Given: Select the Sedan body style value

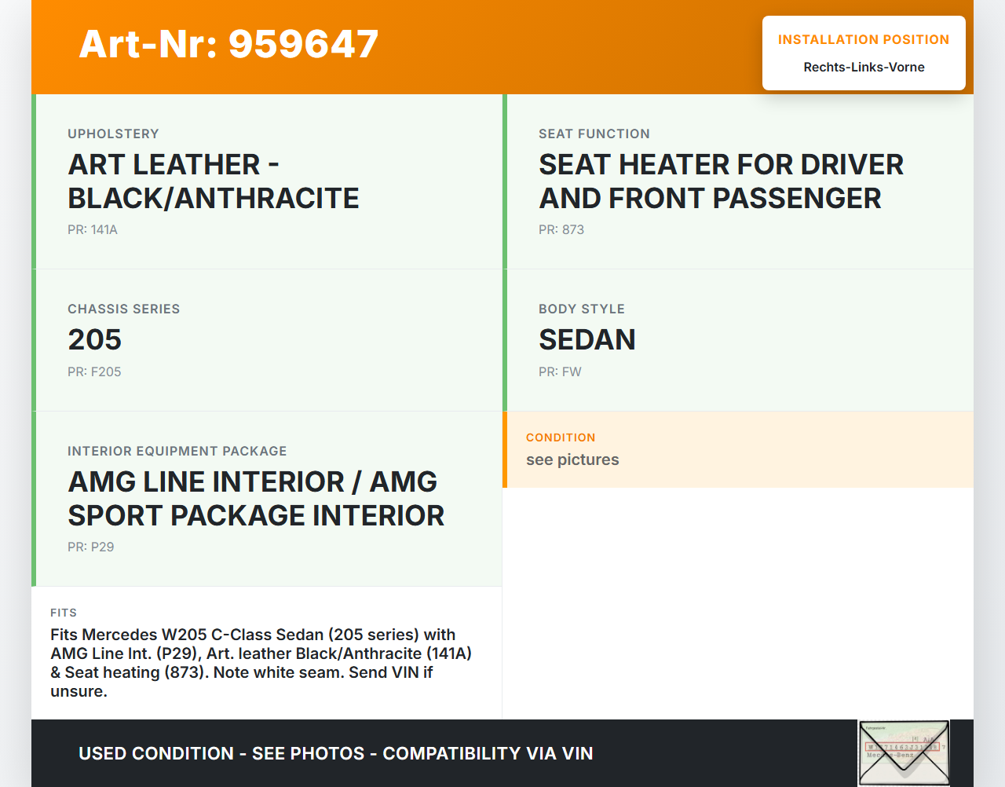Looking at the screenshot, I should click(587, 340).
